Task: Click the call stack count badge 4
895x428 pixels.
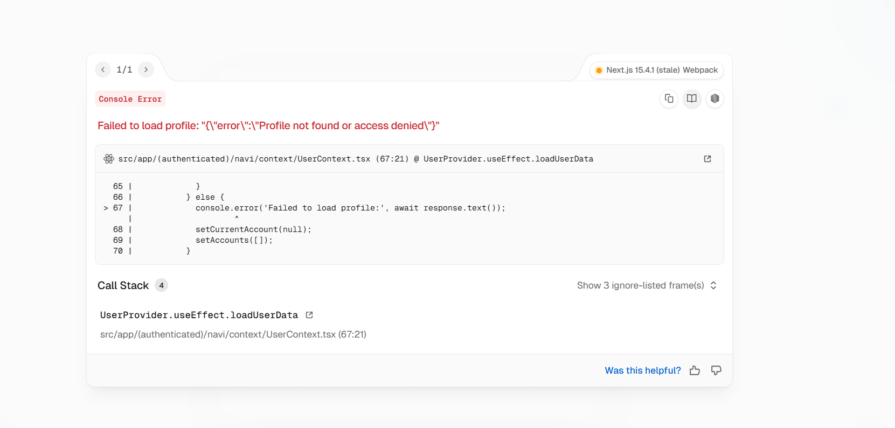Action: (x=161, y=285)
